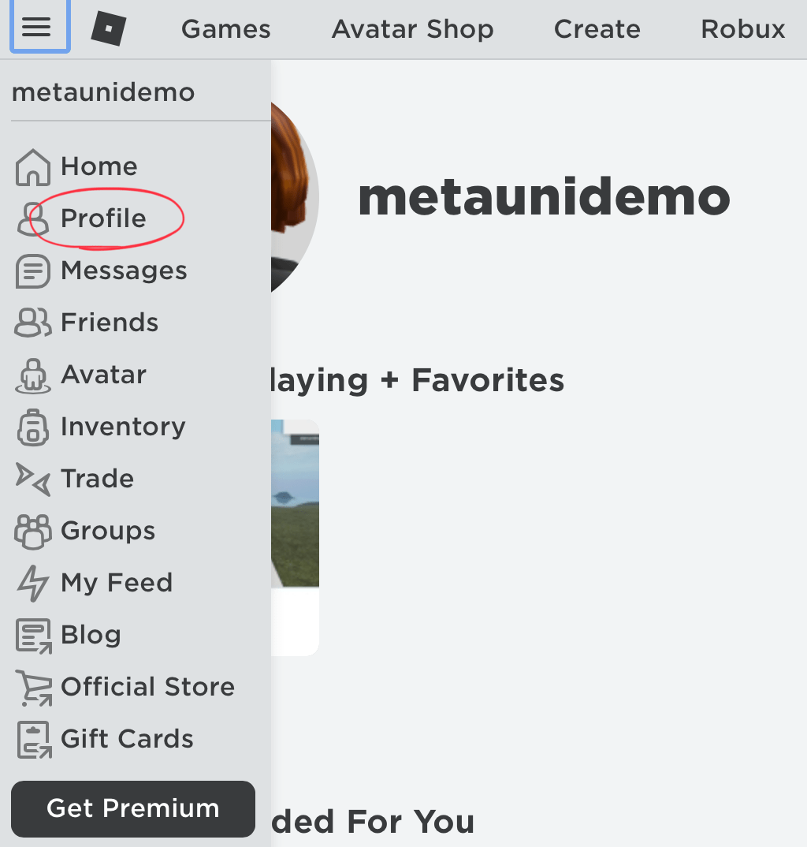Switch to the Avatar Shop tab
The width and height of the screenshot is (807, 847).
(412, 28)
